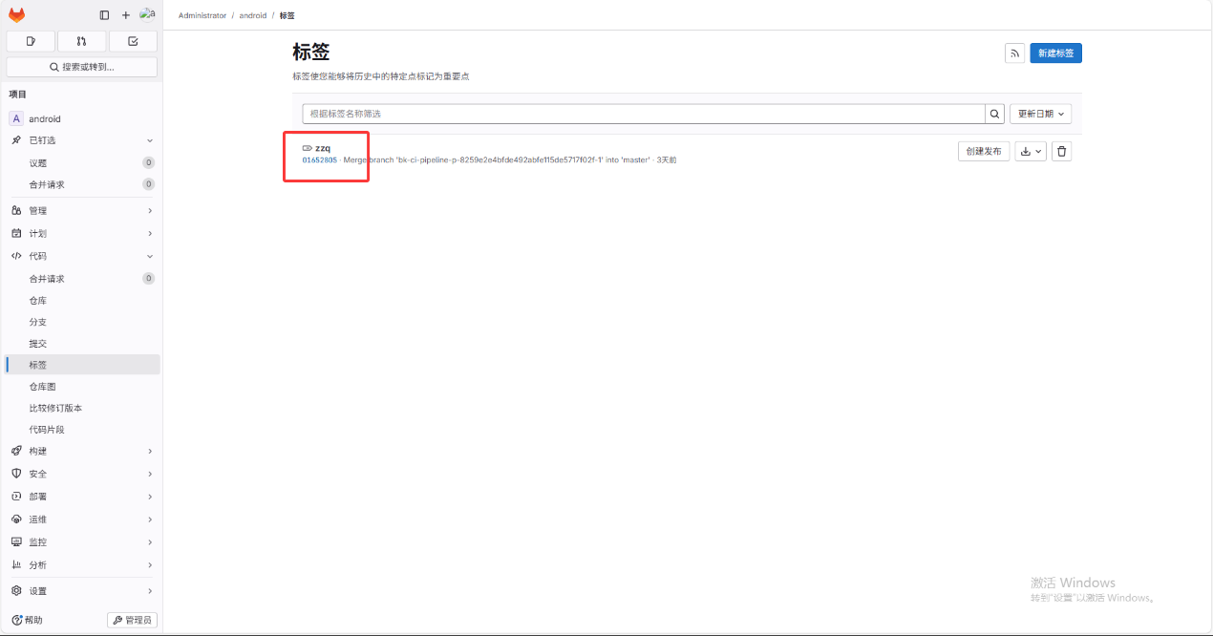Image resolution: width=1213 pixels, height=636 pixels.
Task: Expand the 构建 sidebar section
Action: [x=81, y=451]
